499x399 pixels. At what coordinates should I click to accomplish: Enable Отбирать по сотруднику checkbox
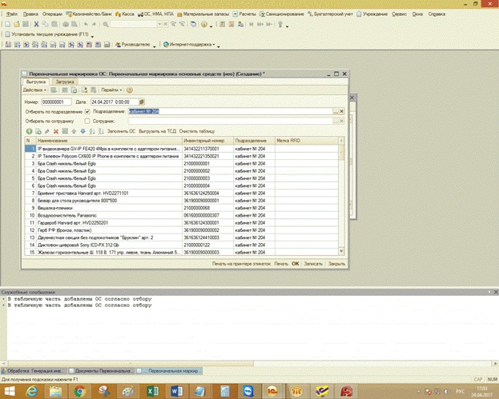87,121
